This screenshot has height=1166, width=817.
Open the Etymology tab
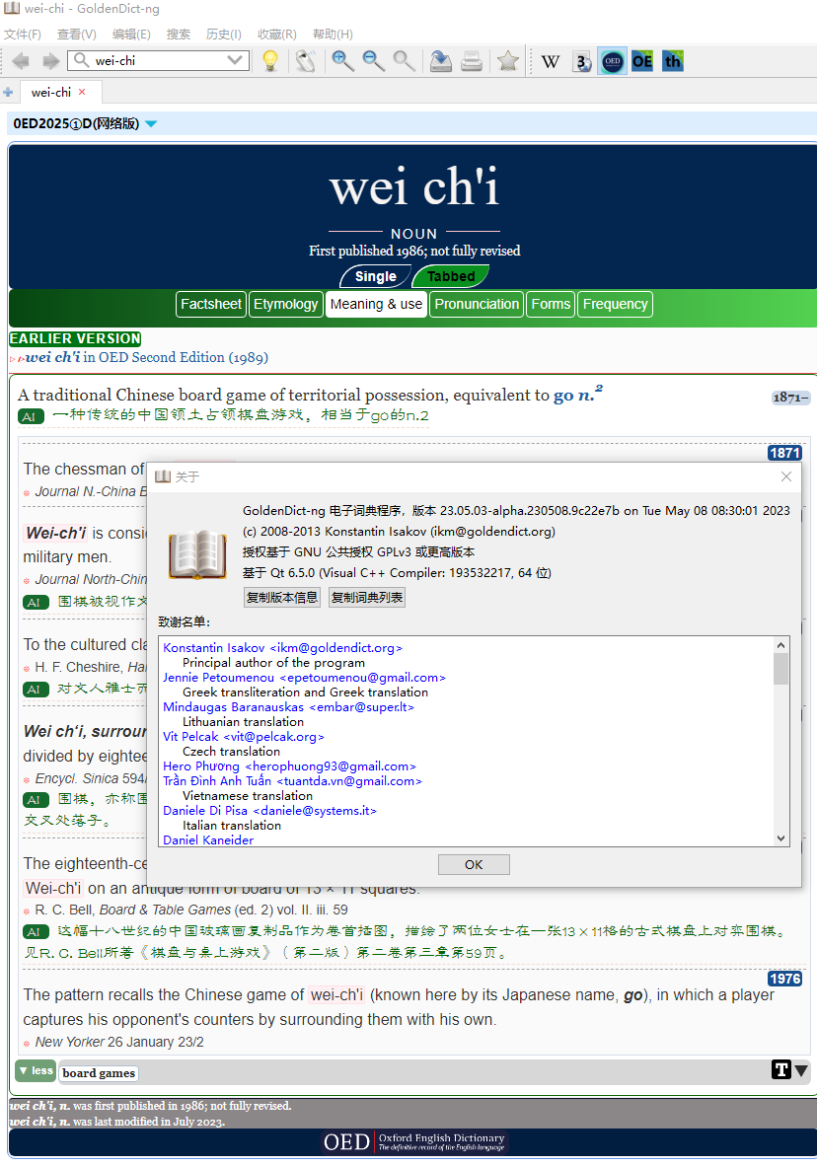pyautogui.click(x=285, y=304)
